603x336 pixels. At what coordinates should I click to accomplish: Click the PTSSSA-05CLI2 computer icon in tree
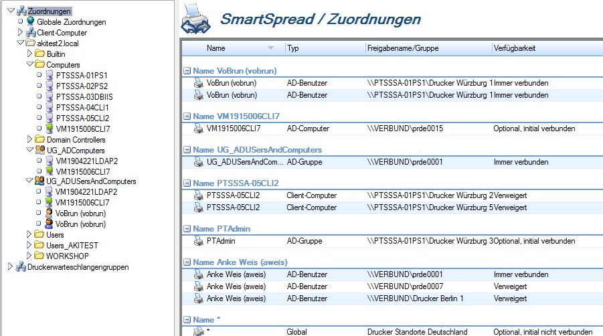pyautogui.click(x=50, y=118)
